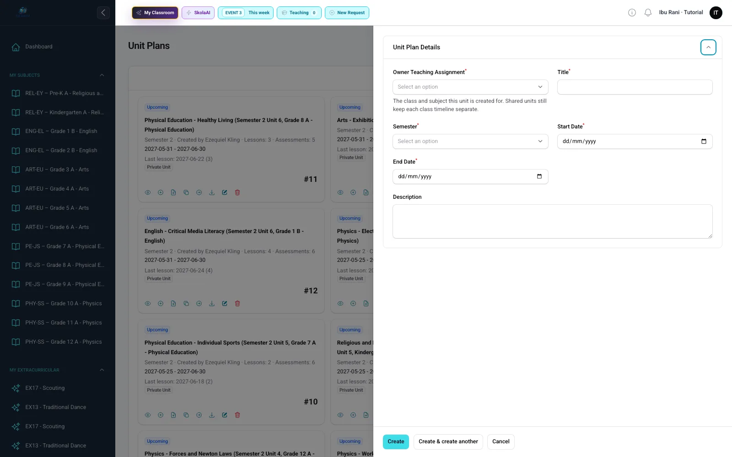This screenshot has width=732, height=457.
Task: Open the notifications bell
Action: click(x=648, y=13)
